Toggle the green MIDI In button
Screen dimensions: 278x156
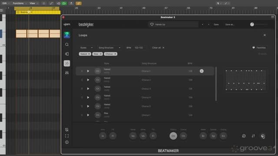tap(64, 3)
